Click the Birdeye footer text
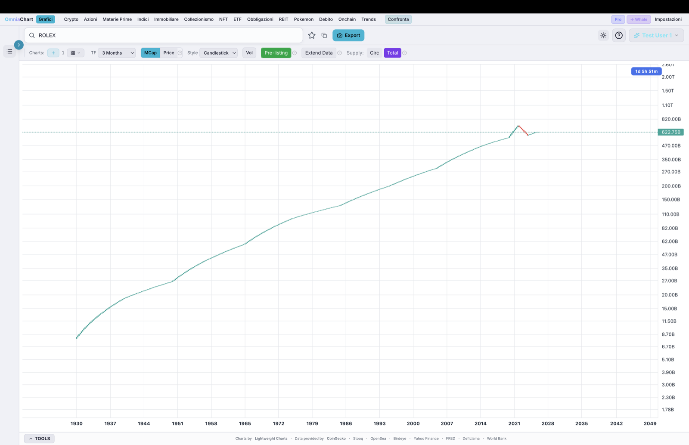The image size is (689, 445). 400,439
